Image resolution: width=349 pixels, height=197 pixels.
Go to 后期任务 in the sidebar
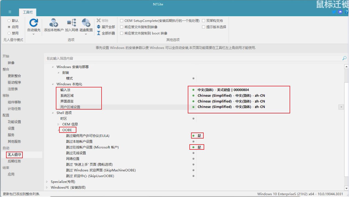tap(14, 161)
